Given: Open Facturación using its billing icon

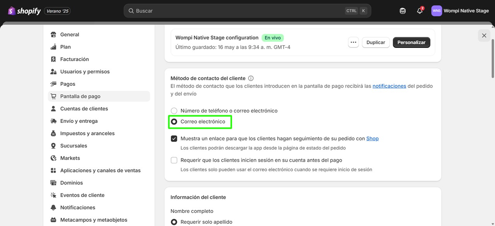Looking at the screenshot, I should [53, 59].
